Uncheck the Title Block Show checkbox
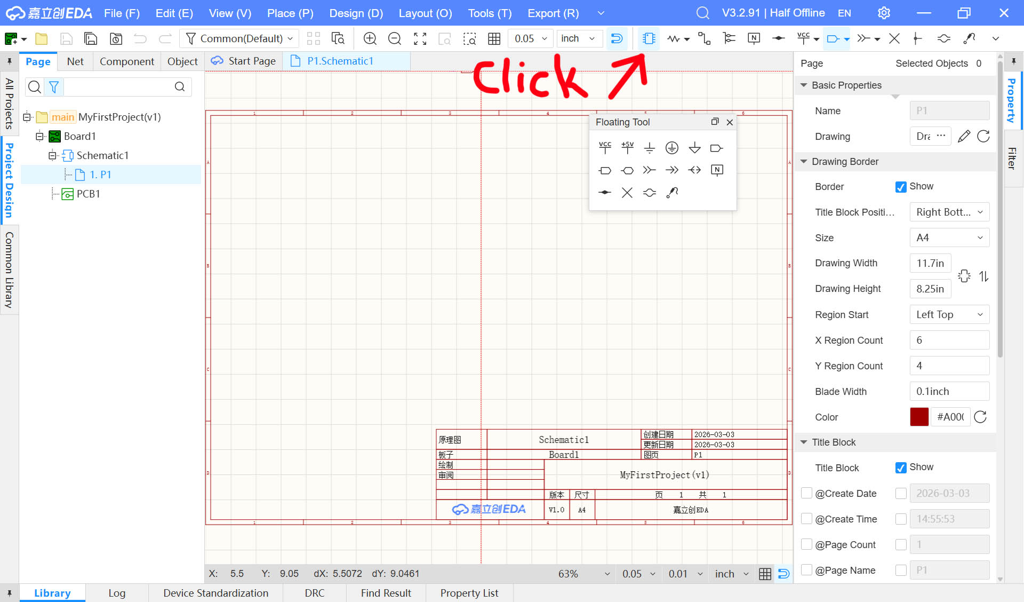The height and width of the screenshot is (602, 1024). click(901, 468)
